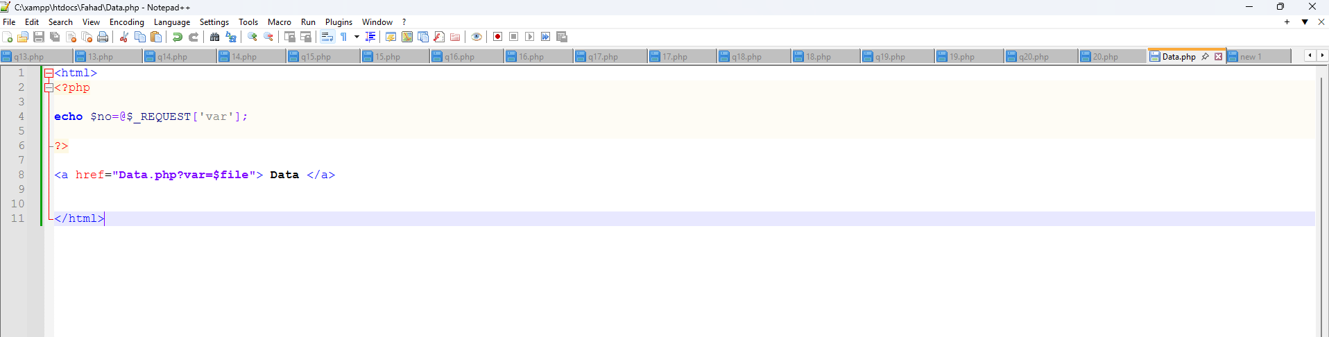This screenshot has width=1329, height=337.
Task: Click the Open file folder icon
Action: coord(23,37)
